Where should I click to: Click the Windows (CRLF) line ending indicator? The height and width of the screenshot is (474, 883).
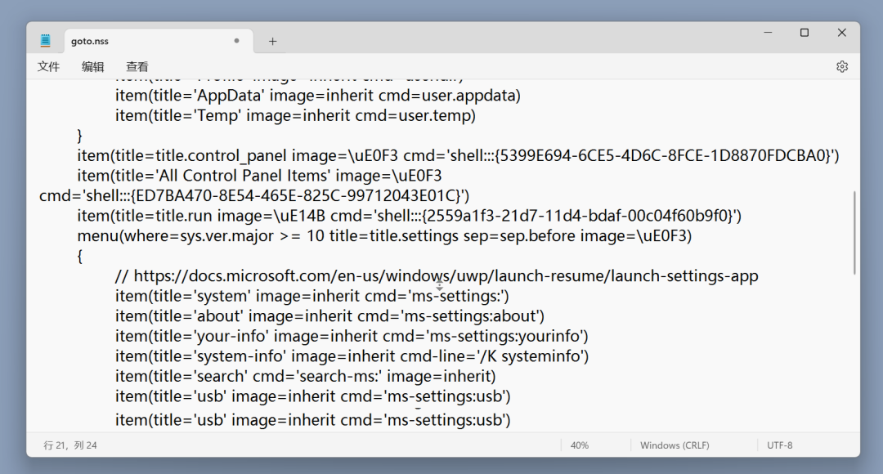click(x=675, y=445)
